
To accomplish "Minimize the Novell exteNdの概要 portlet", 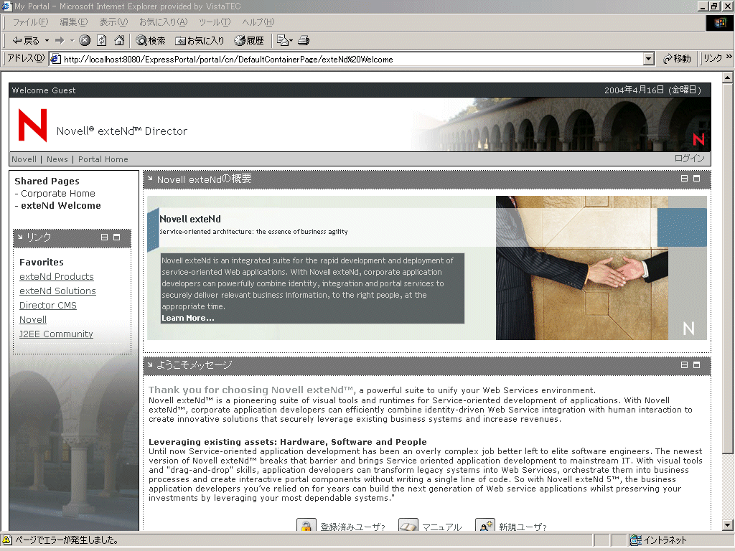I will pos(684,179).
